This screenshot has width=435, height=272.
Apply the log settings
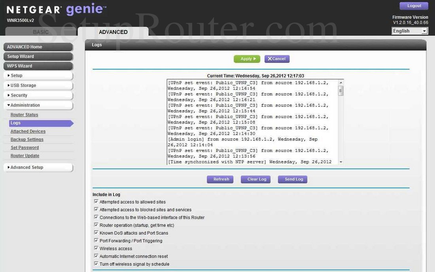[x=247, y=59]
